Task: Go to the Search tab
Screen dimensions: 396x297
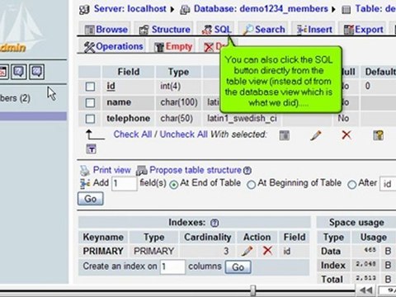Action: tap(264, 29)
